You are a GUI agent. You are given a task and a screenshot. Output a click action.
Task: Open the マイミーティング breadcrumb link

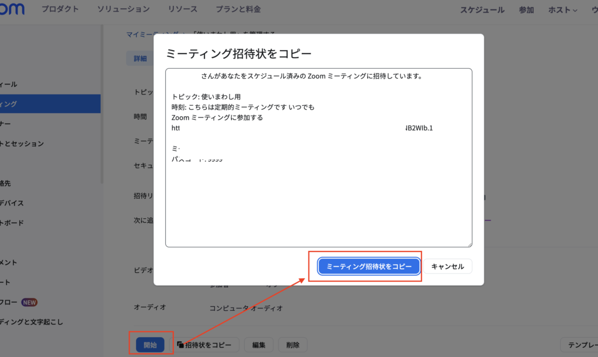pyautogui.click(x=152, y=34)
